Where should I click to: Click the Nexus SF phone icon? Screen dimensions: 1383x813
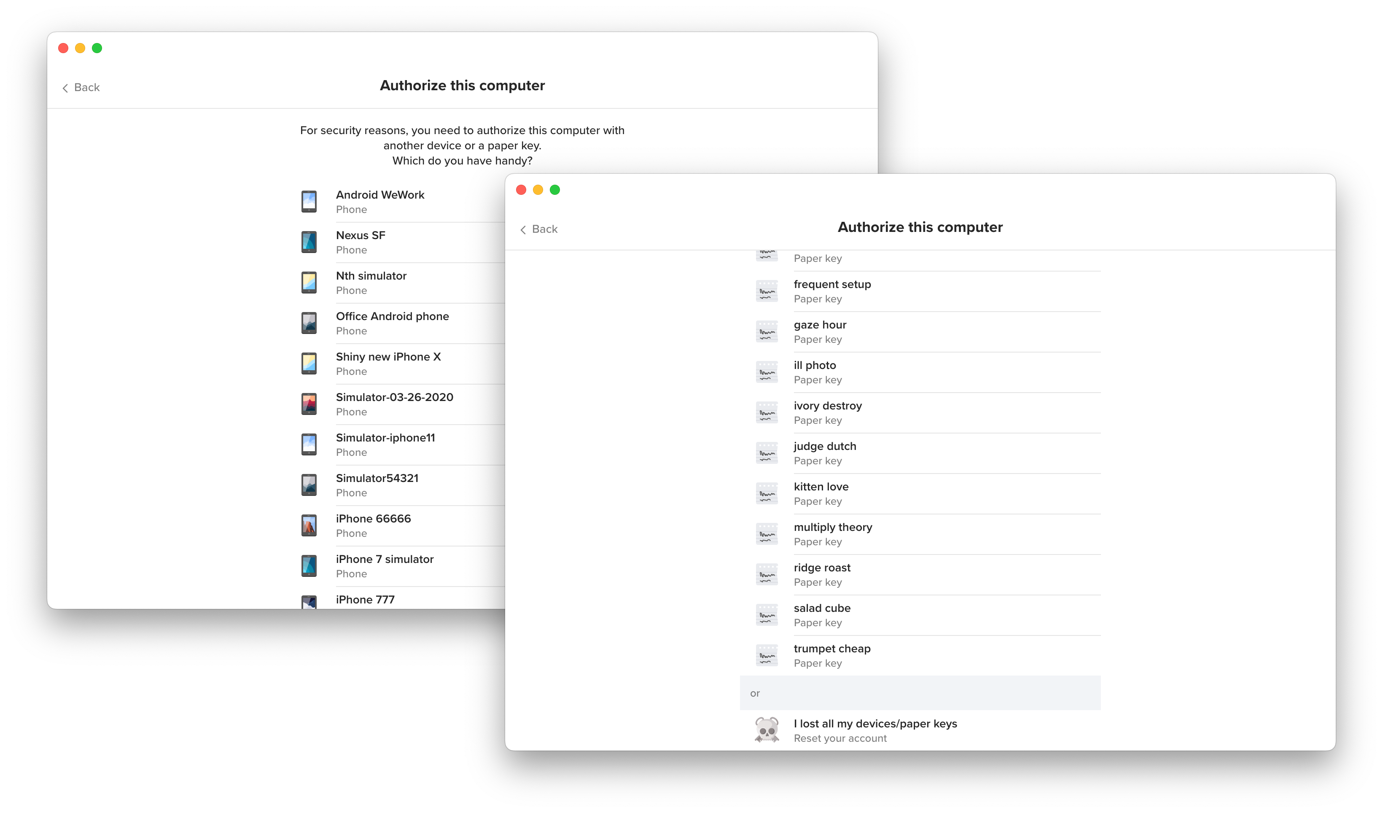[x=309, y=242]
